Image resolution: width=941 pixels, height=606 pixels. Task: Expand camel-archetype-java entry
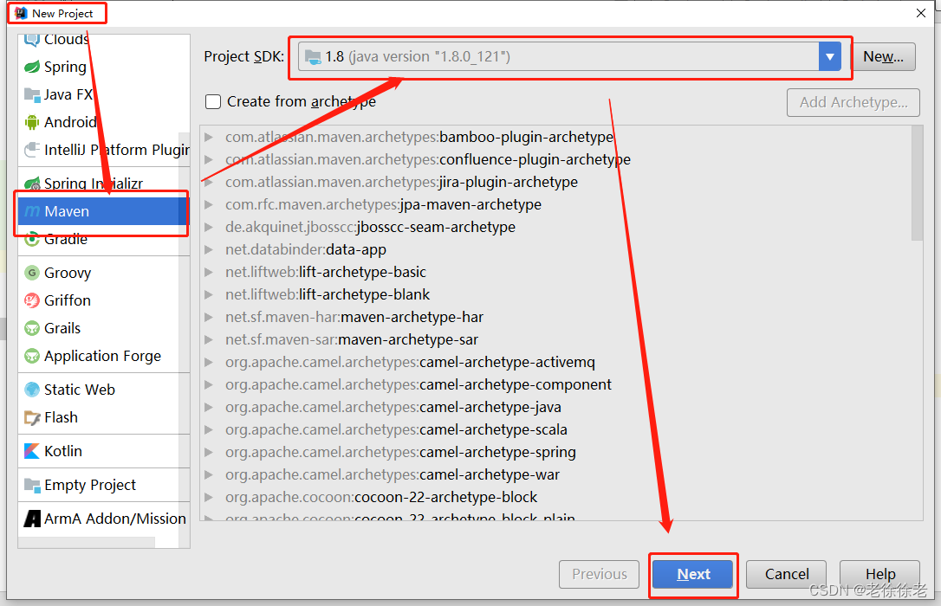coord(208,407)
